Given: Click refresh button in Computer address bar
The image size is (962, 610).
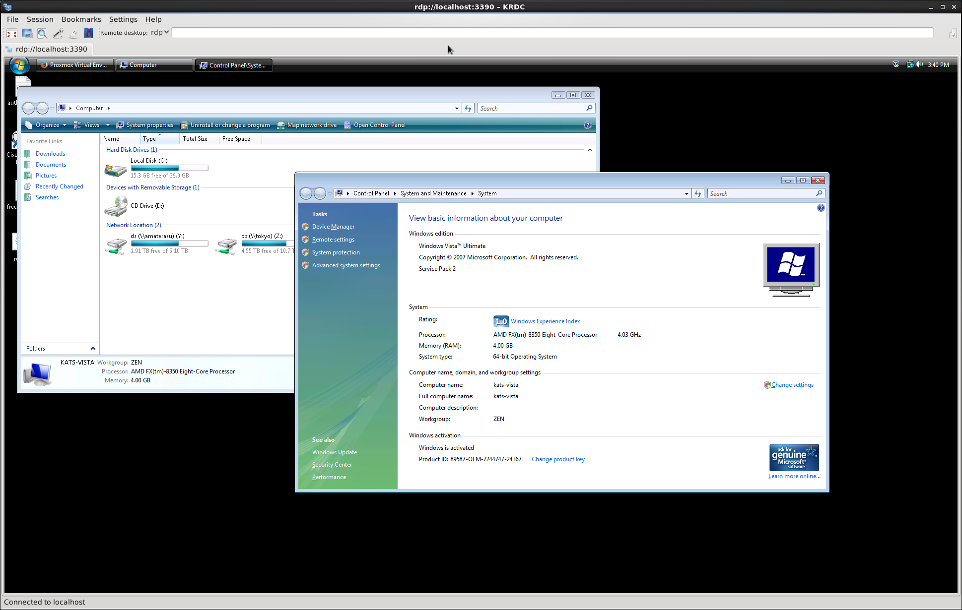Looking at the screenshot, I should 468,108.
